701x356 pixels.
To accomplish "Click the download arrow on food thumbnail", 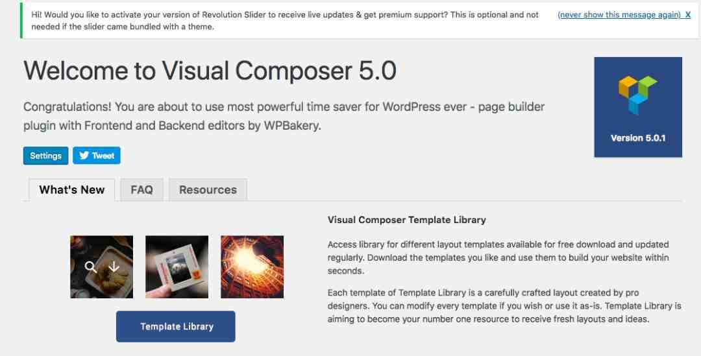I will click(x=114, y=267).
